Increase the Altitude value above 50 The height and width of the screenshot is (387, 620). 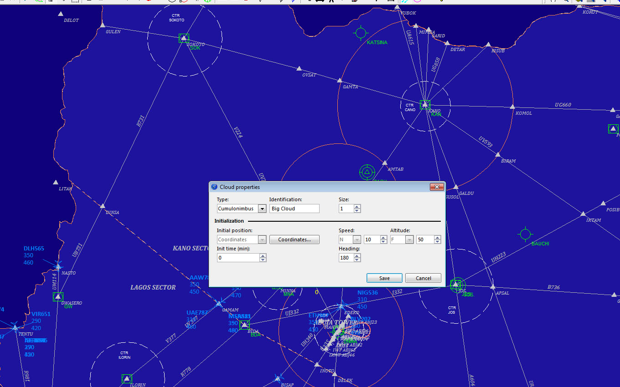pyautogui.click(x=438, y=238)
